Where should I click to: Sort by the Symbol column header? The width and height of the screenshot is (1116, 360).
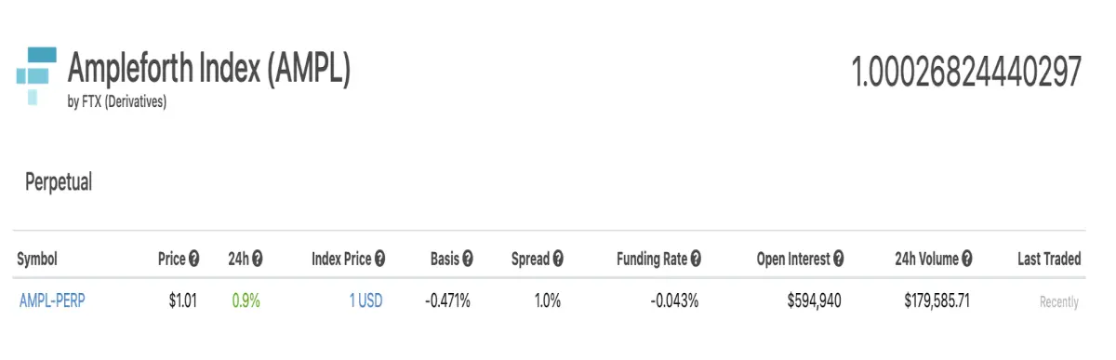(x=37, y=260)
